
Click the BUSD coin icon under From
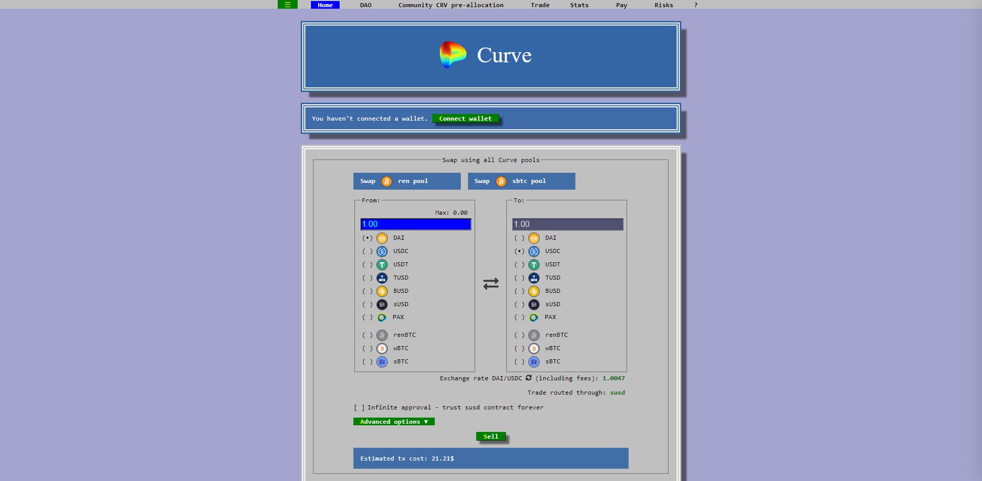pyautogui.click(x=382, y=291)
